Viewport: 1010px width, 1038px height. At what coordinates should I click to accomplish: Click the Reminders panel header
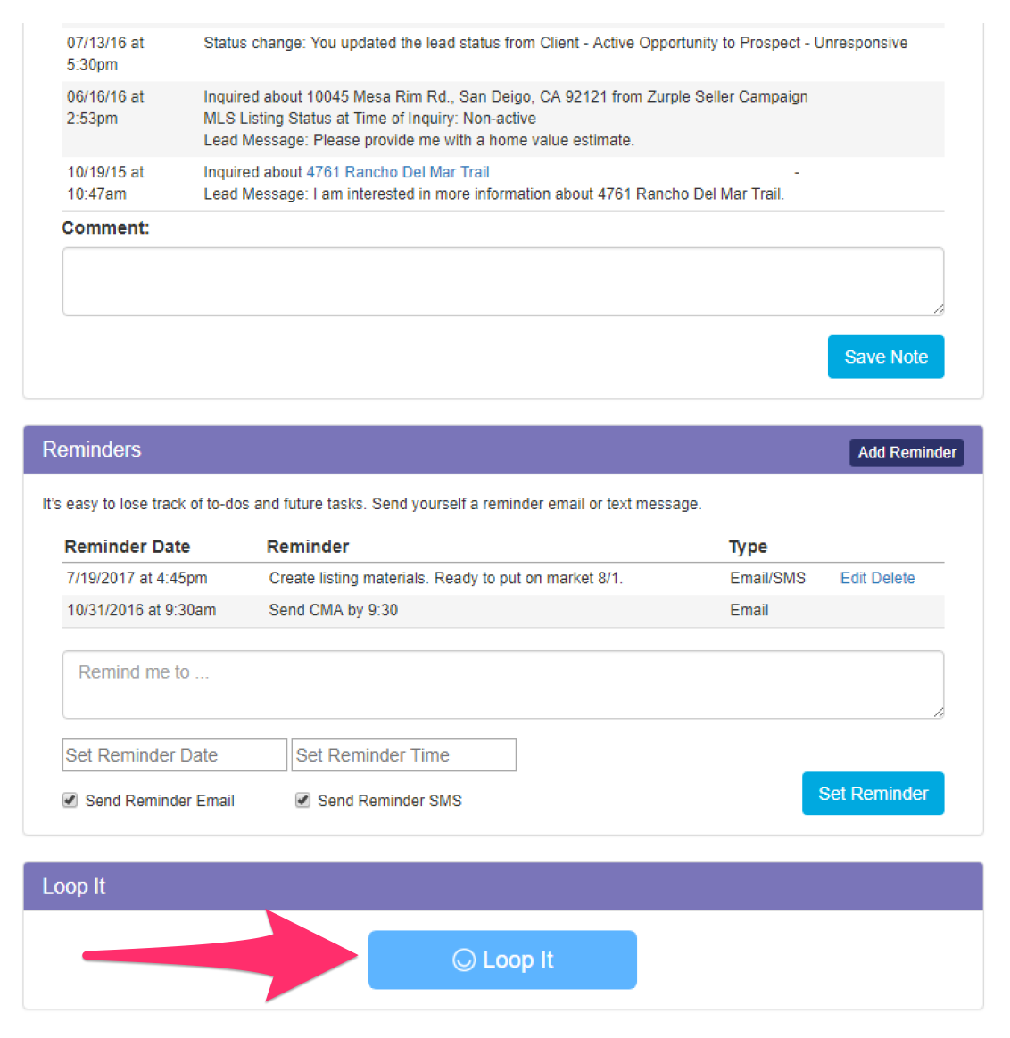click(x=92, y=449)
